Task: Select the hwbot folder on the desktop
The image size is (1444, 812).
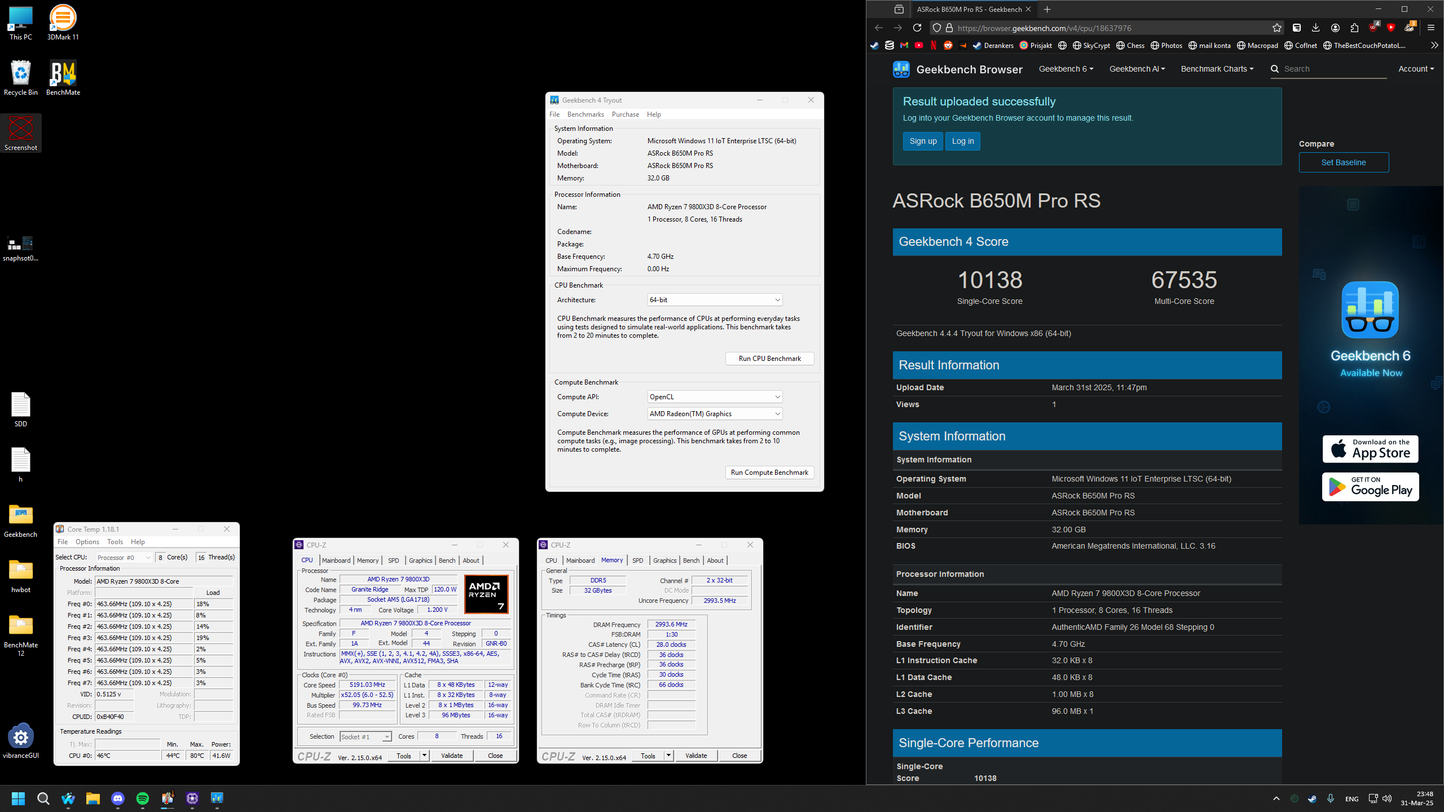Action: point(20,575)
